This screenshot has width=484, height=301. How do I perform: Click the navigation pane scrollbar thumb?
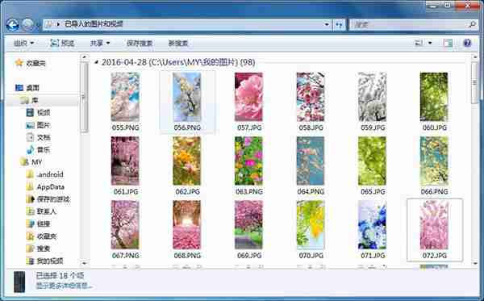click(84, 98)
